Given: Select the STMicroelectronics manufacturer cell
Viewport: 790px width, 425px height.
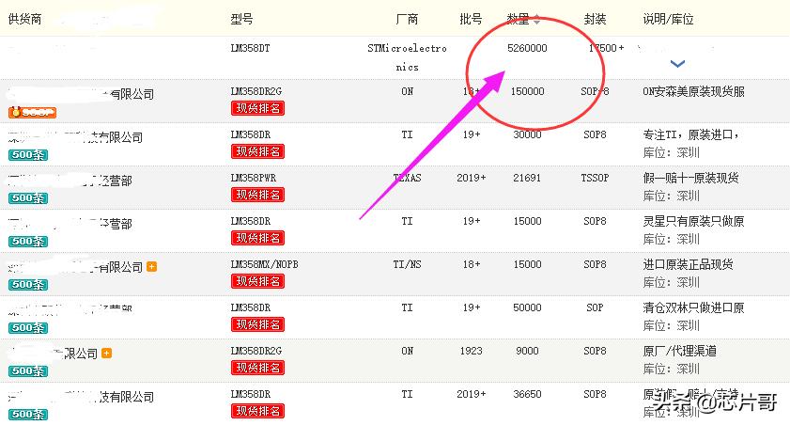Looking at the screenshot, I should click(x=407, y=57).
